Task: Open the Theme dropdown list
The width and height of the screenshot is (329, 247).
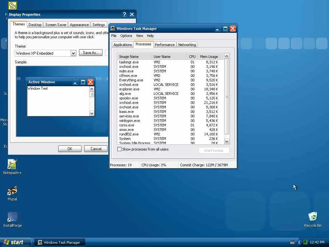Action: (73, 53)
